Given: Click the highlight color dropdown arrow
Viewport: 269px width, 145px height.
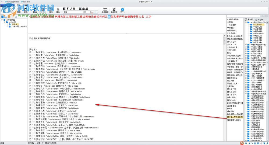Looking at the screenshot, I should point(98,12).
